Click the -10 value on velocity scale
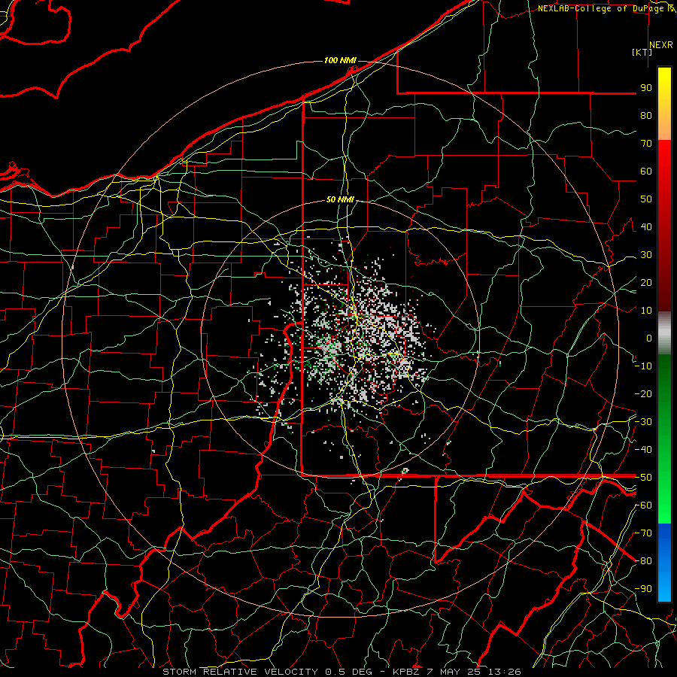 (643, 366)
